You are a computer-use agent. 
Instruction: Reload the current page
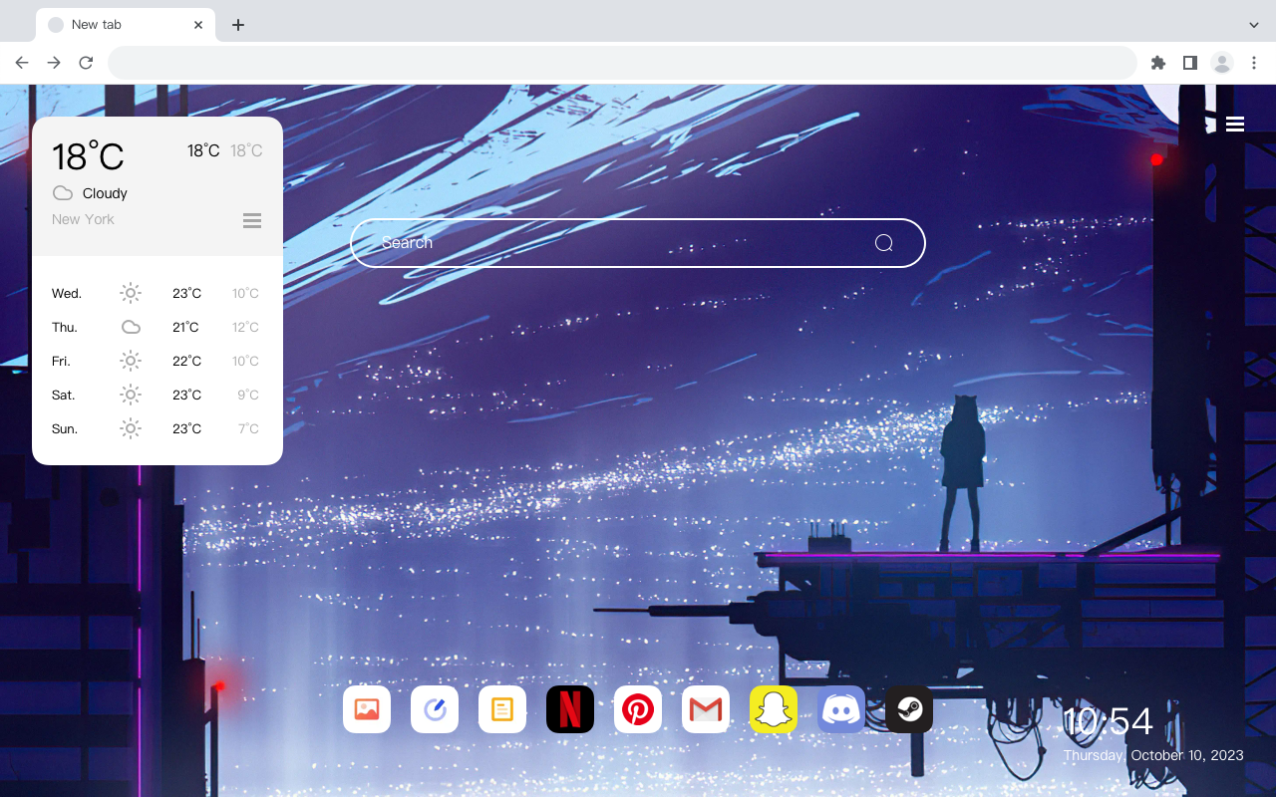[86, 63]
